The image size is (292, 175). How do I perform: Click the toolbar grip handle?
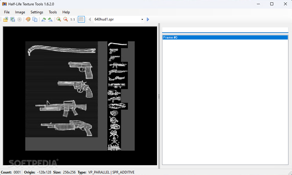[x=1, y=19]
